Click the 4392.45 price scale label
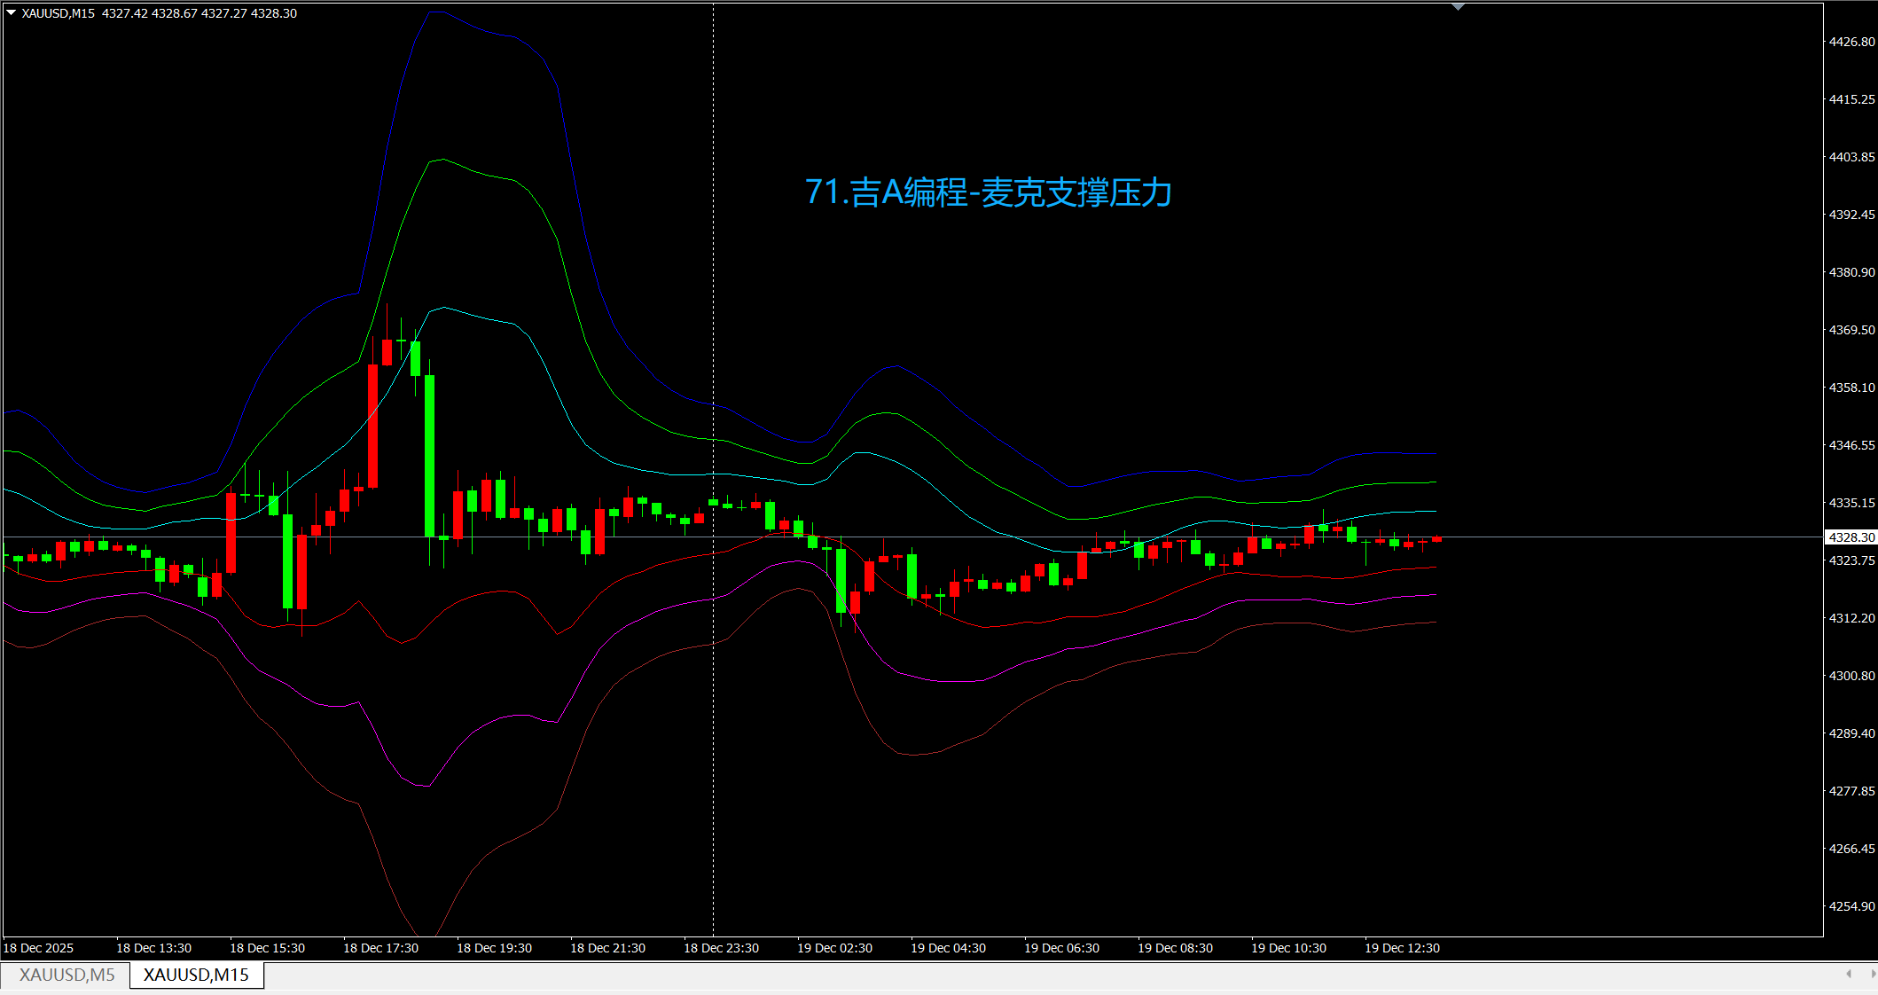 1851,215
